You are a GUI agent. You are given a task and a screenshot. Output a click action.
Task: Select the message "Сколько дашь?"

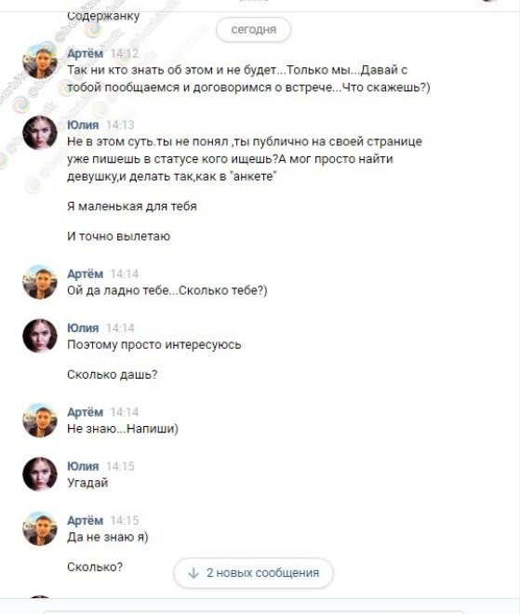[x=112, y=375]
